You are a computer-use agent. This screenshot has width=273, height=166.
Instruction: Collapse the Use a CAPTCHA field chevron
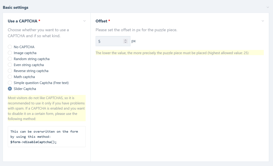pyautogui.click(x=84, y=21)
